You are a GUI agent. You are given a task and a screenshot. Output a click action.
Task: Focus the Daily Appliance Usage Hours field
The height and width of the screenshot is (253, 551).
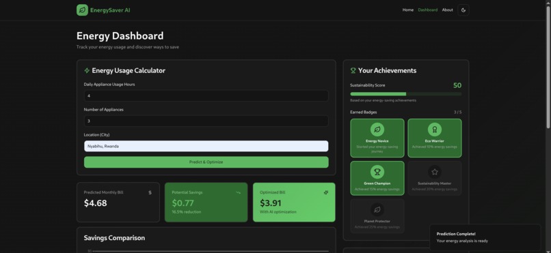[206, 95]
